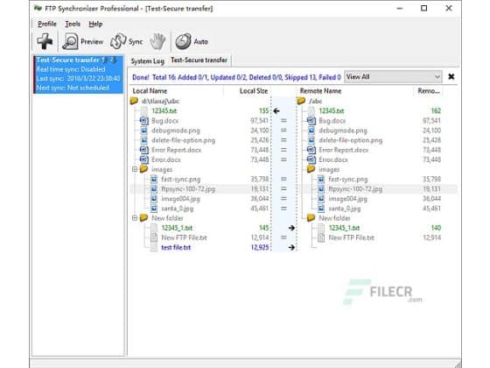Click the Auto button label
The width and height of the screenshot is (490, 368).
201,42
